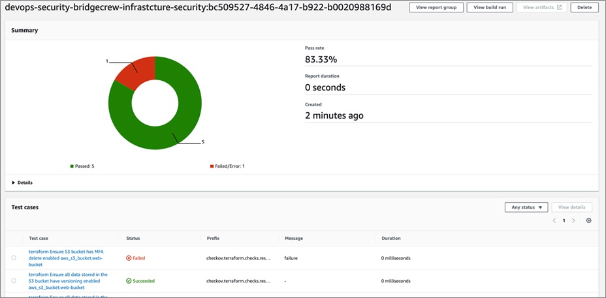Click the View details button

pos(571,207)
